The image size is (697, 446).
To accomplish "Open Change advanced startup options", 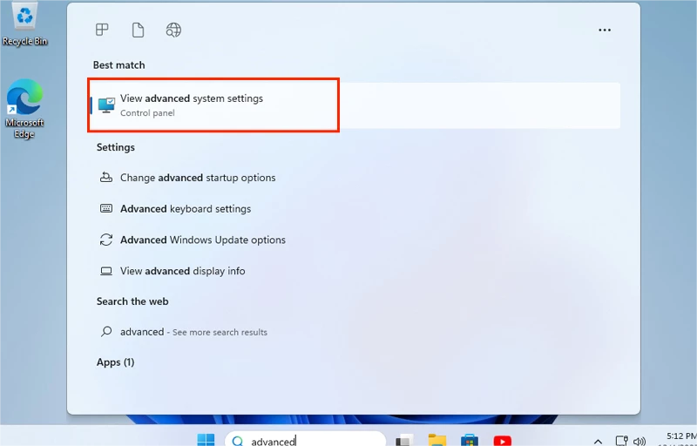I will [198, 178].
